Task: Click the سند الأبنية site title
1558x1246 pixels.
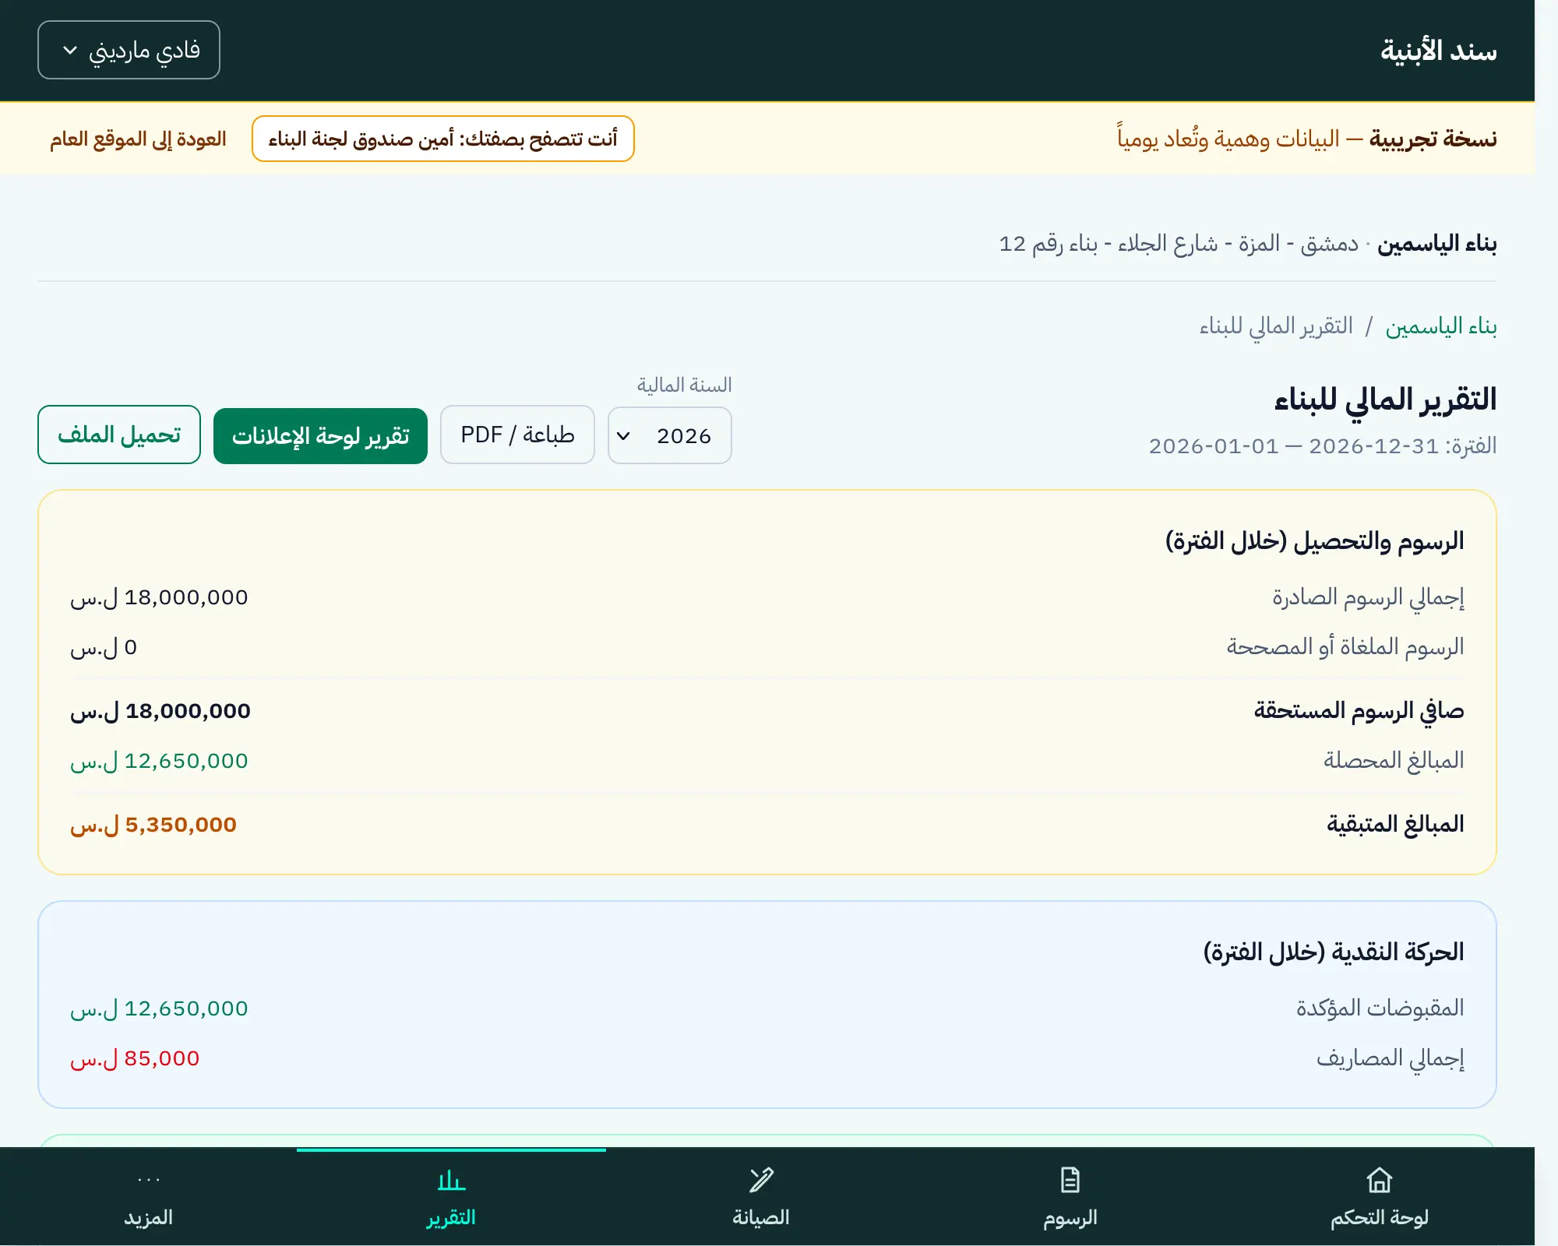Action: (x=1439, y=51)
